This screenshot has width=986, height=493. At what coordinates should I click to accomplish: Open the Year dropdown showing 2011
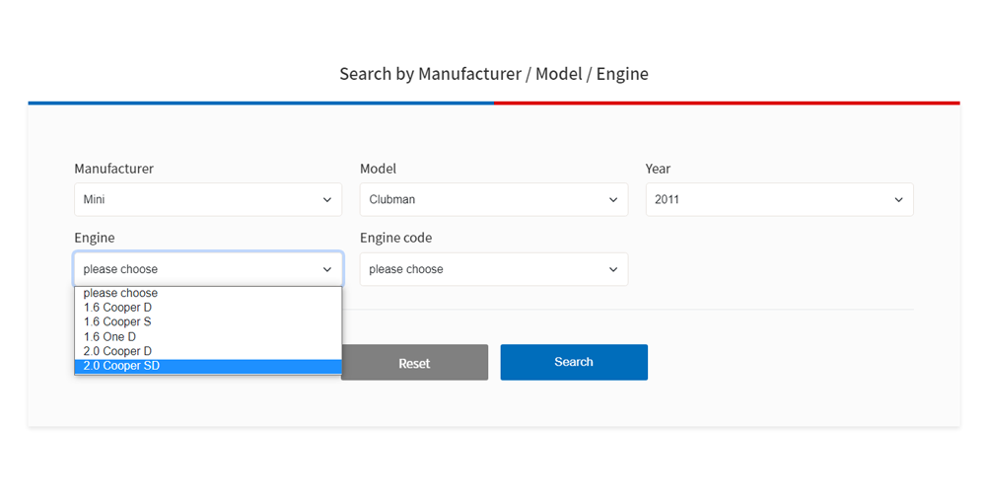pyautogui.click(x=779, y=199)
